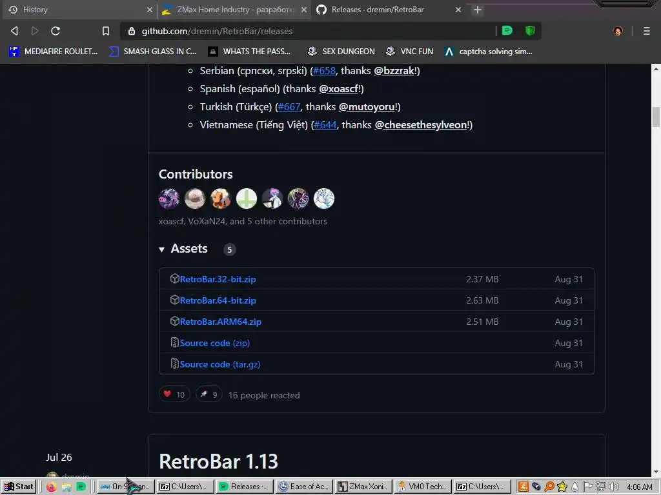Image resolution: width=661 pixels, height=495 pixels.
Task: Click the flag icon in system tray
Action: (587, 487)
